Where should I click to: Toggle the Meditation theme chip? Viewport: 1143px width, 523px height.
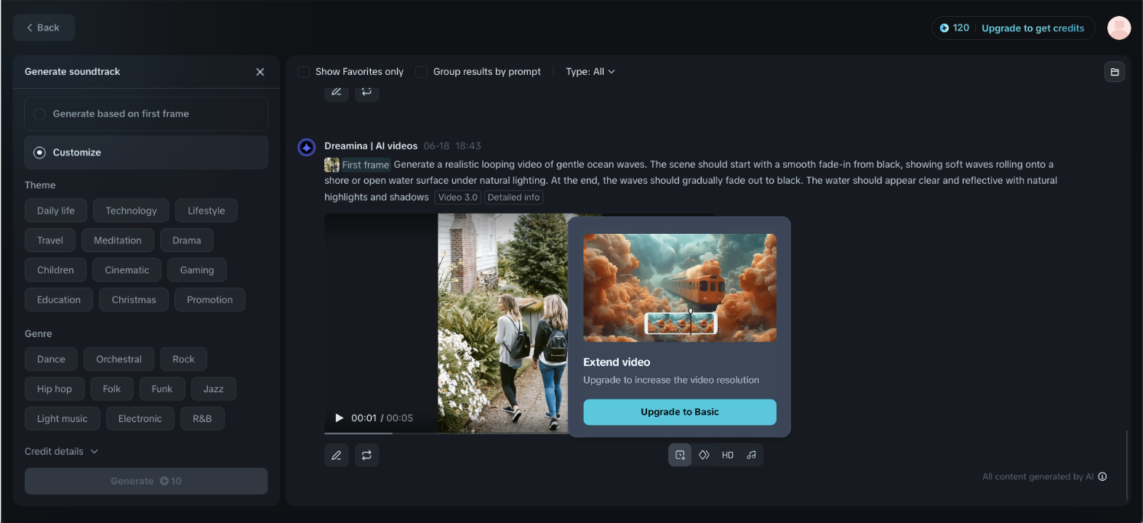(118, 240)
